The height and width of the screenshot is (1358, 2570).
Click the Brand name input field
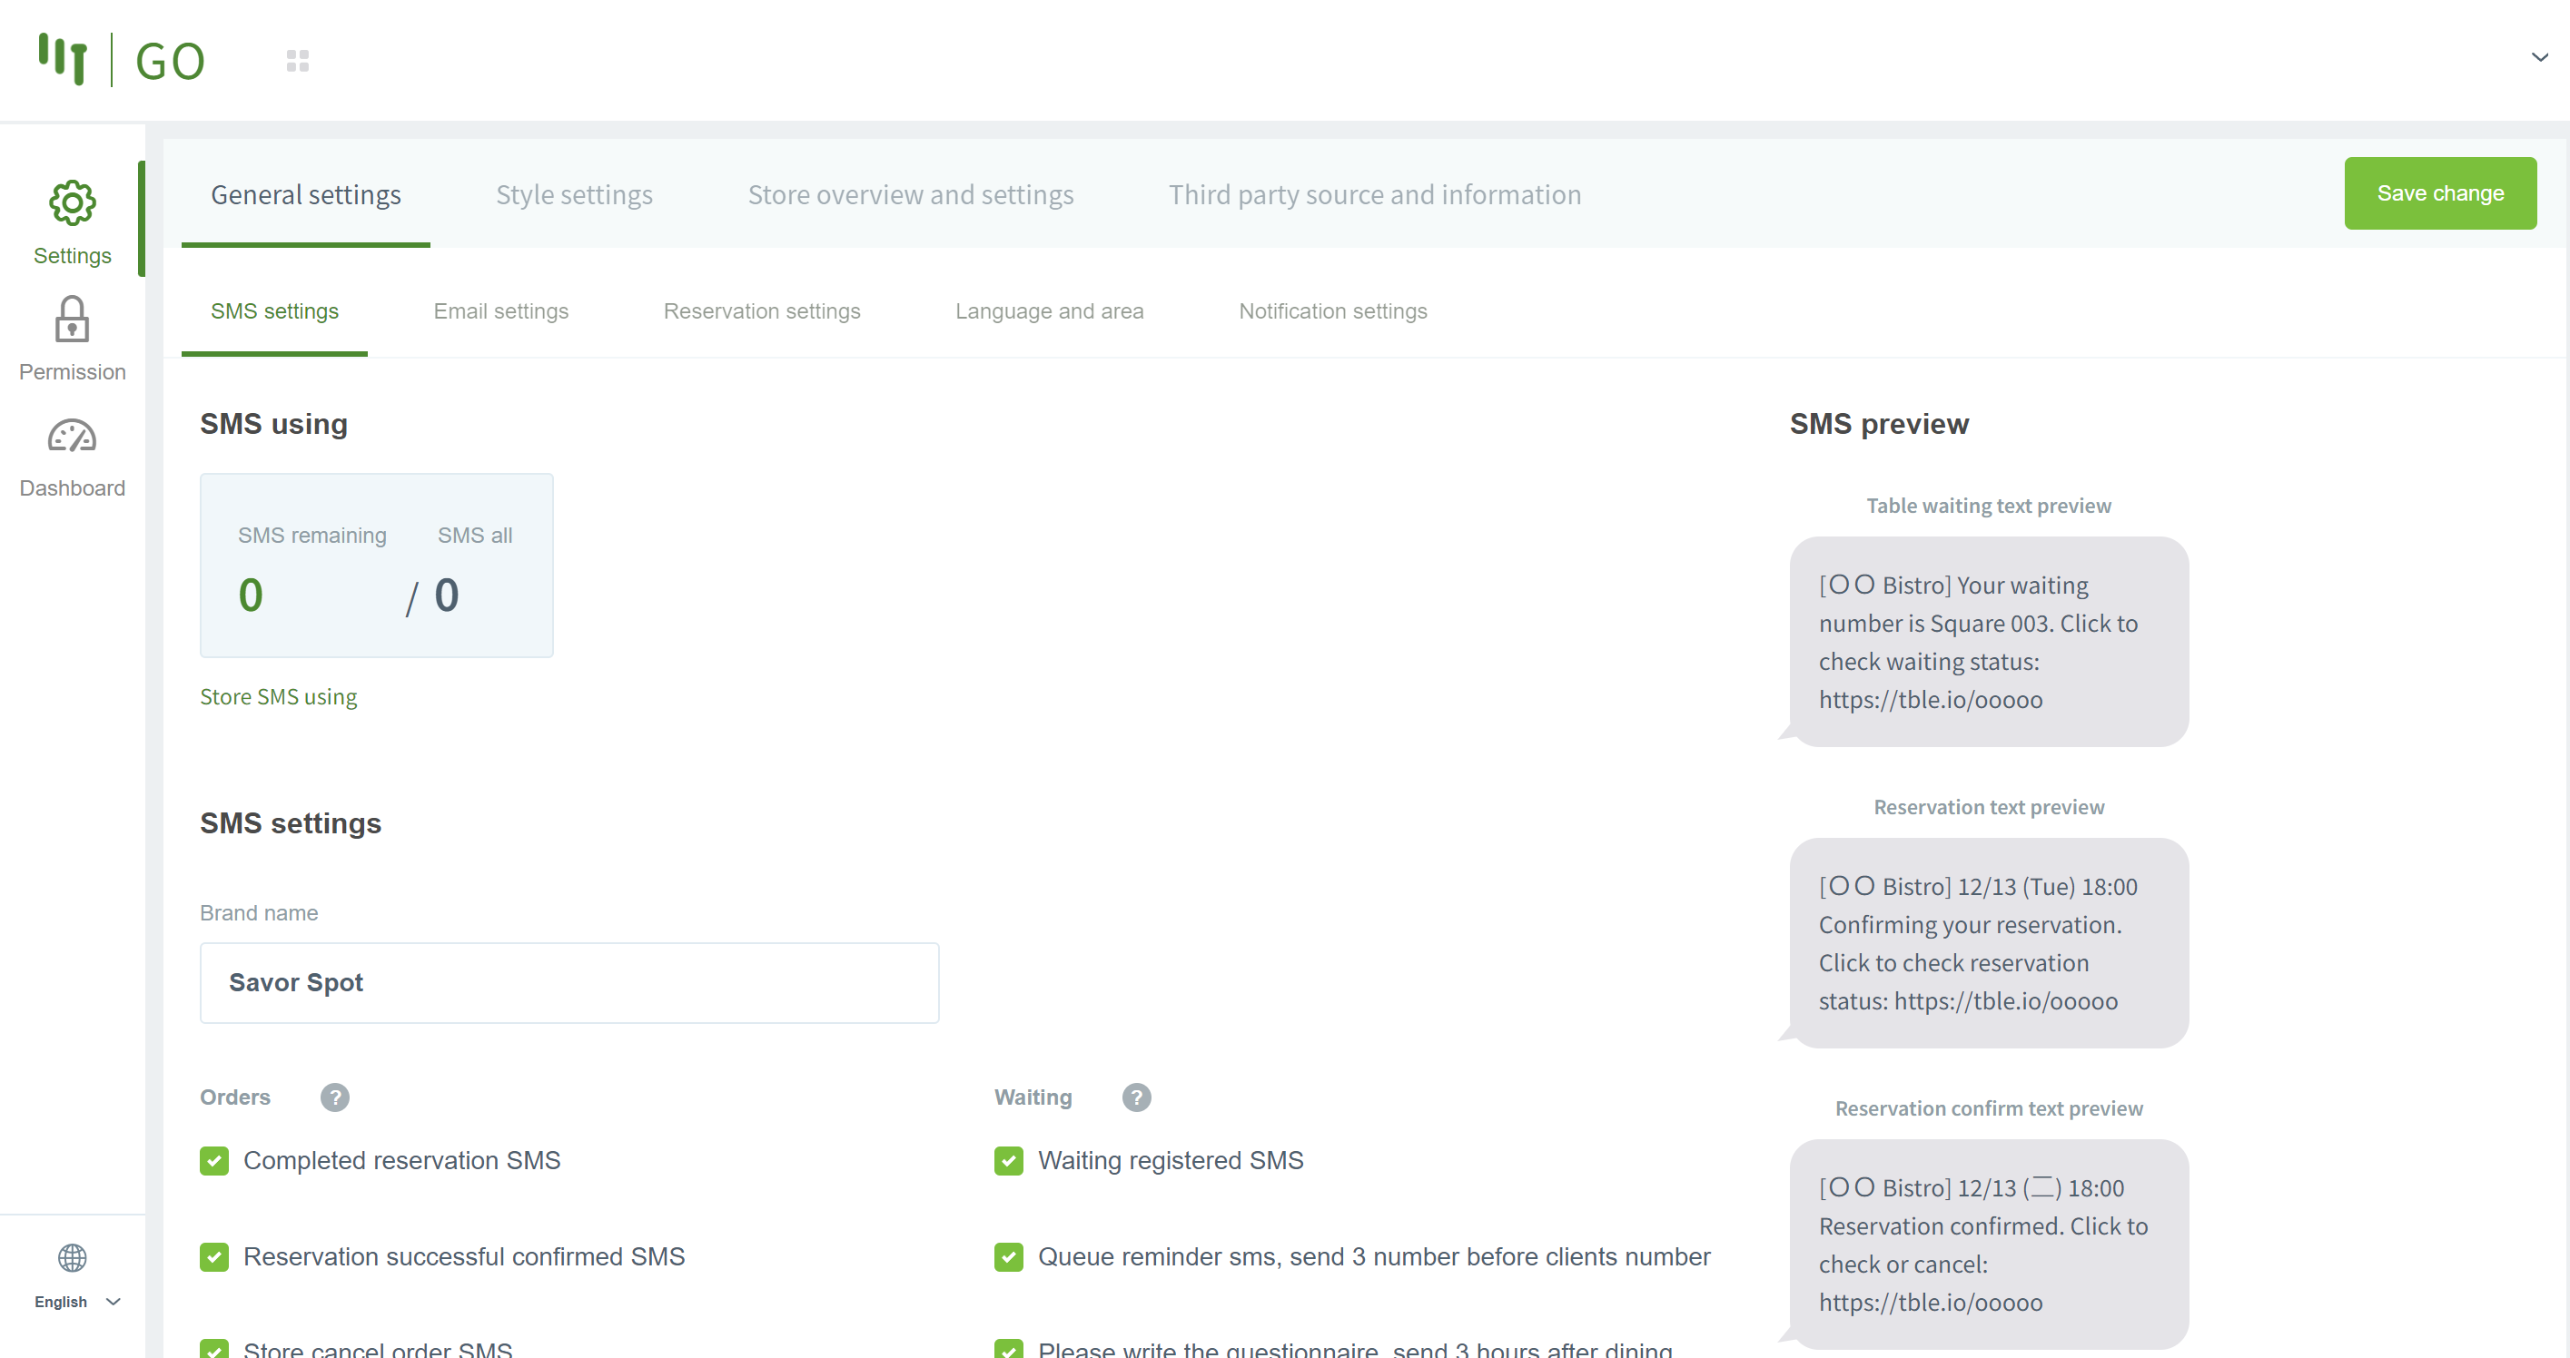(568, 983)
